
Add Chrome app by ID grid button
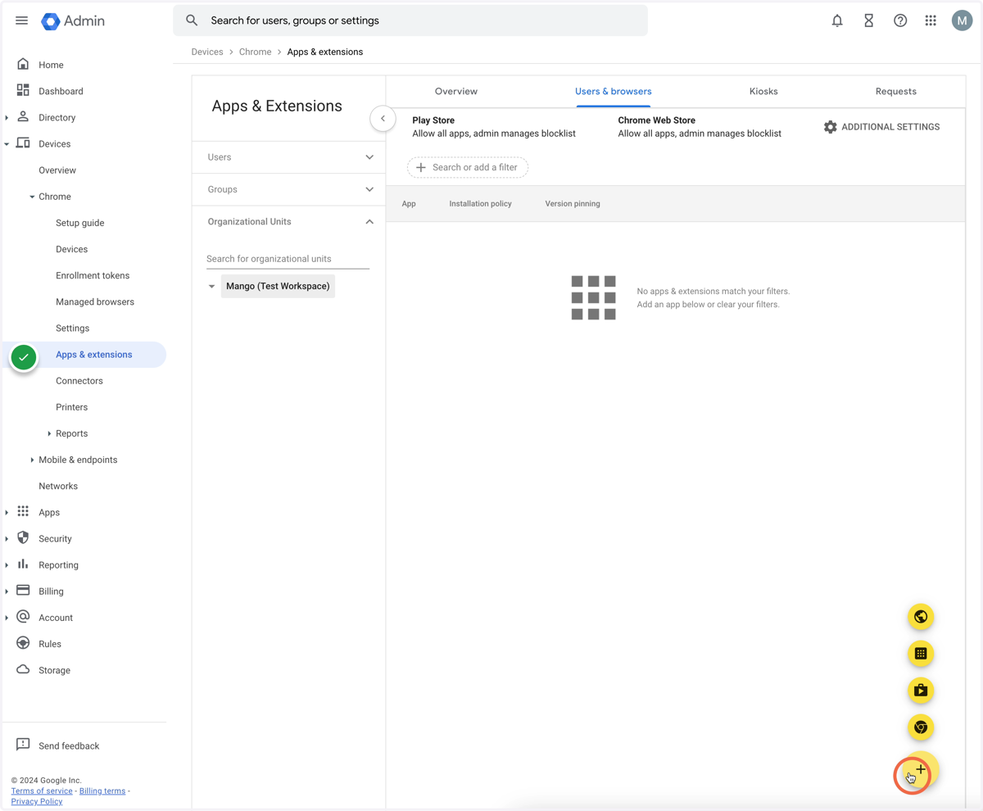[921, 654]
